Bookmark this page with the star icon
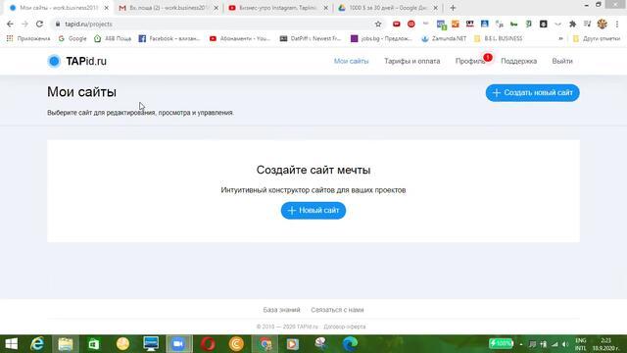 pos(378,24)
